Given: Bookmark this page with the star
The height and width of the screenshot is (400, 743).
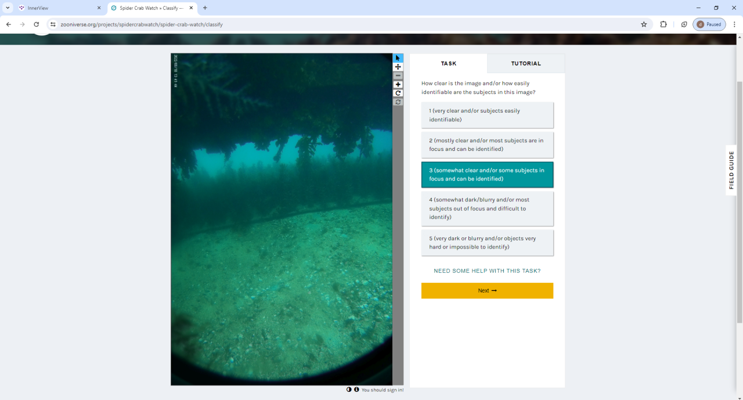Looking at the screenshot, I should [644, 24].
